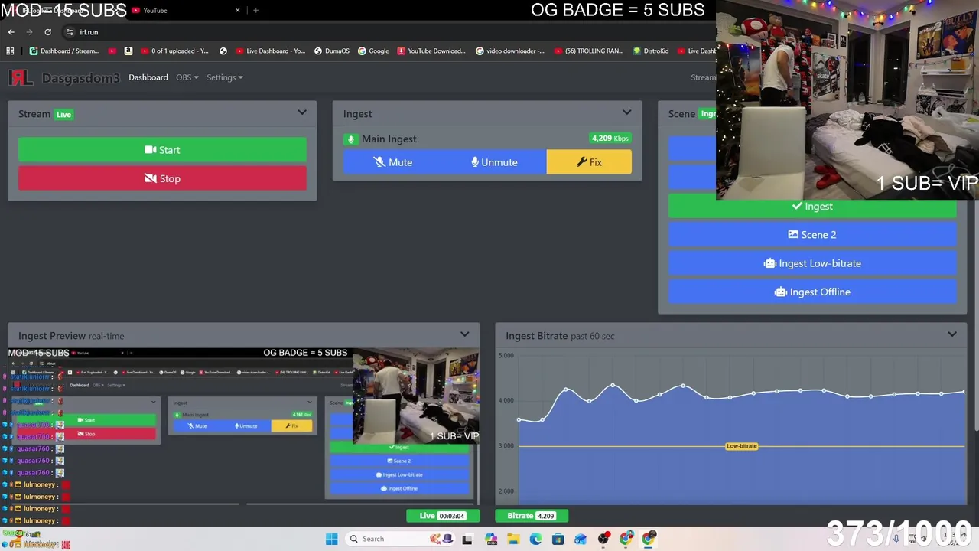Open the DumaOS bookmark
The image size is (979, 551).
point(332,51)
